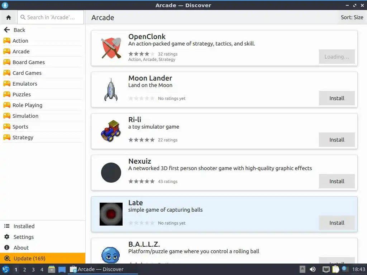Install Nexuiz
The height and width of the screenshot is (275, 367).
(x=337, y=181)
